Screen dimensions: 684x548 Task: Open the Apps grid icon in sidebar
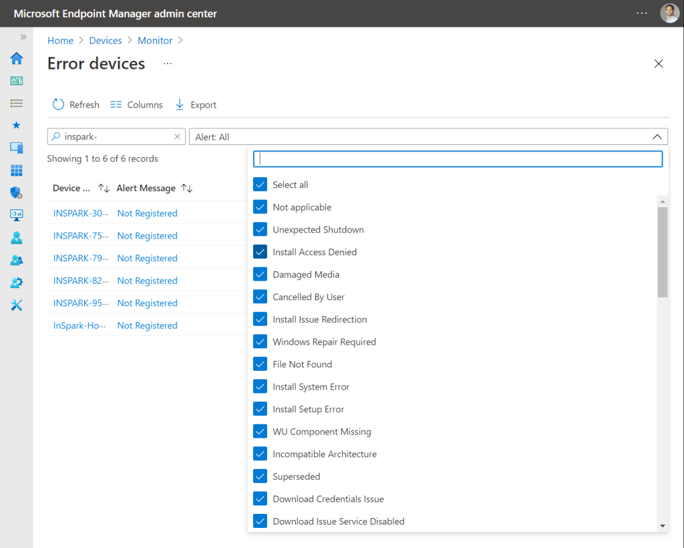click(17, 170)
